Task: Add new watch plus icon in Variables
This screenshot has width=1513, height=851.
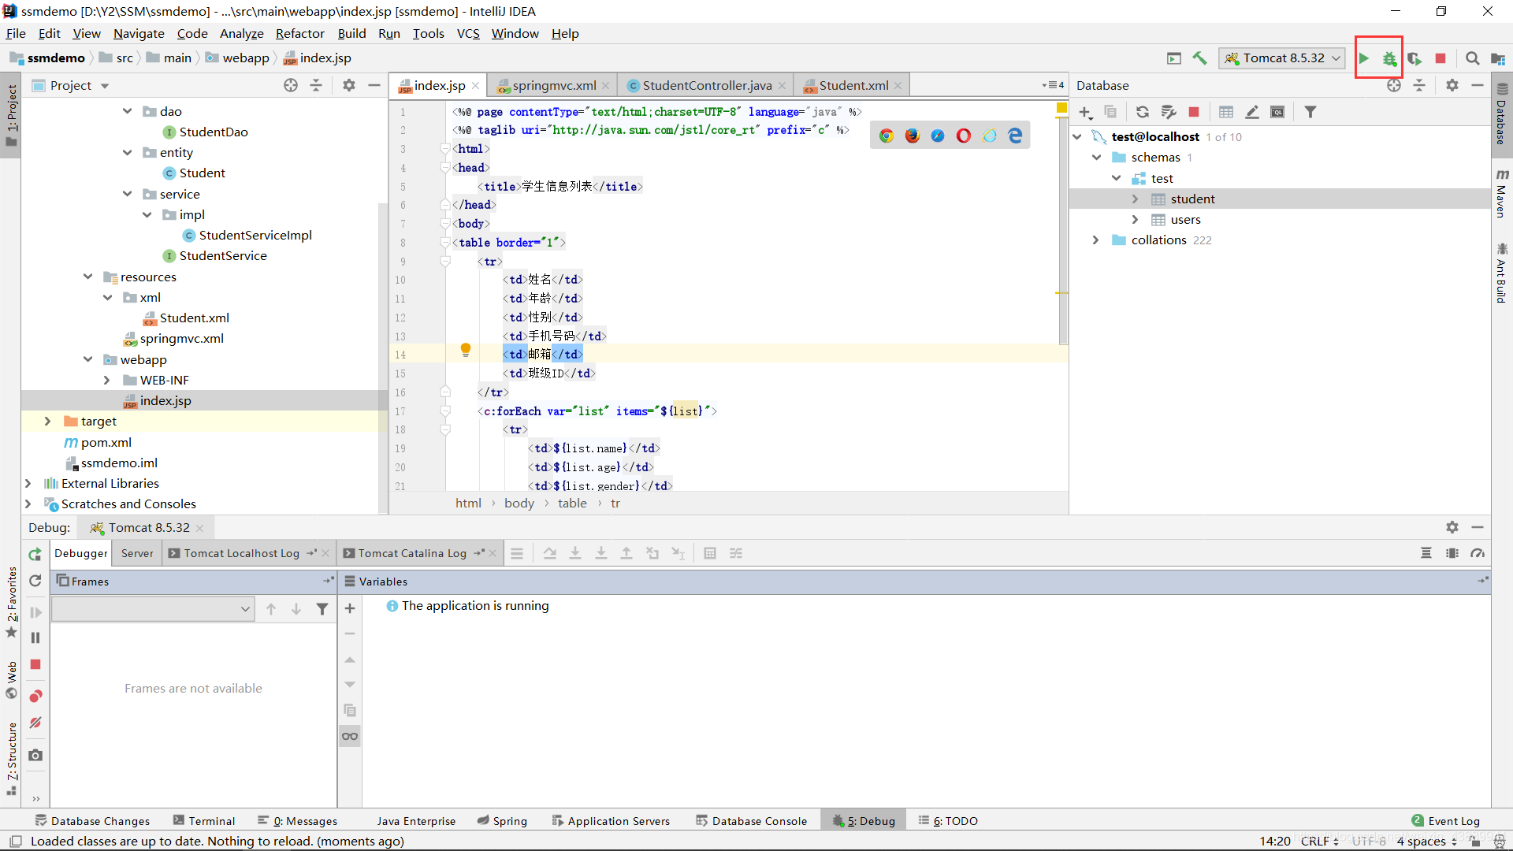Action: click(x=350, y=608)
